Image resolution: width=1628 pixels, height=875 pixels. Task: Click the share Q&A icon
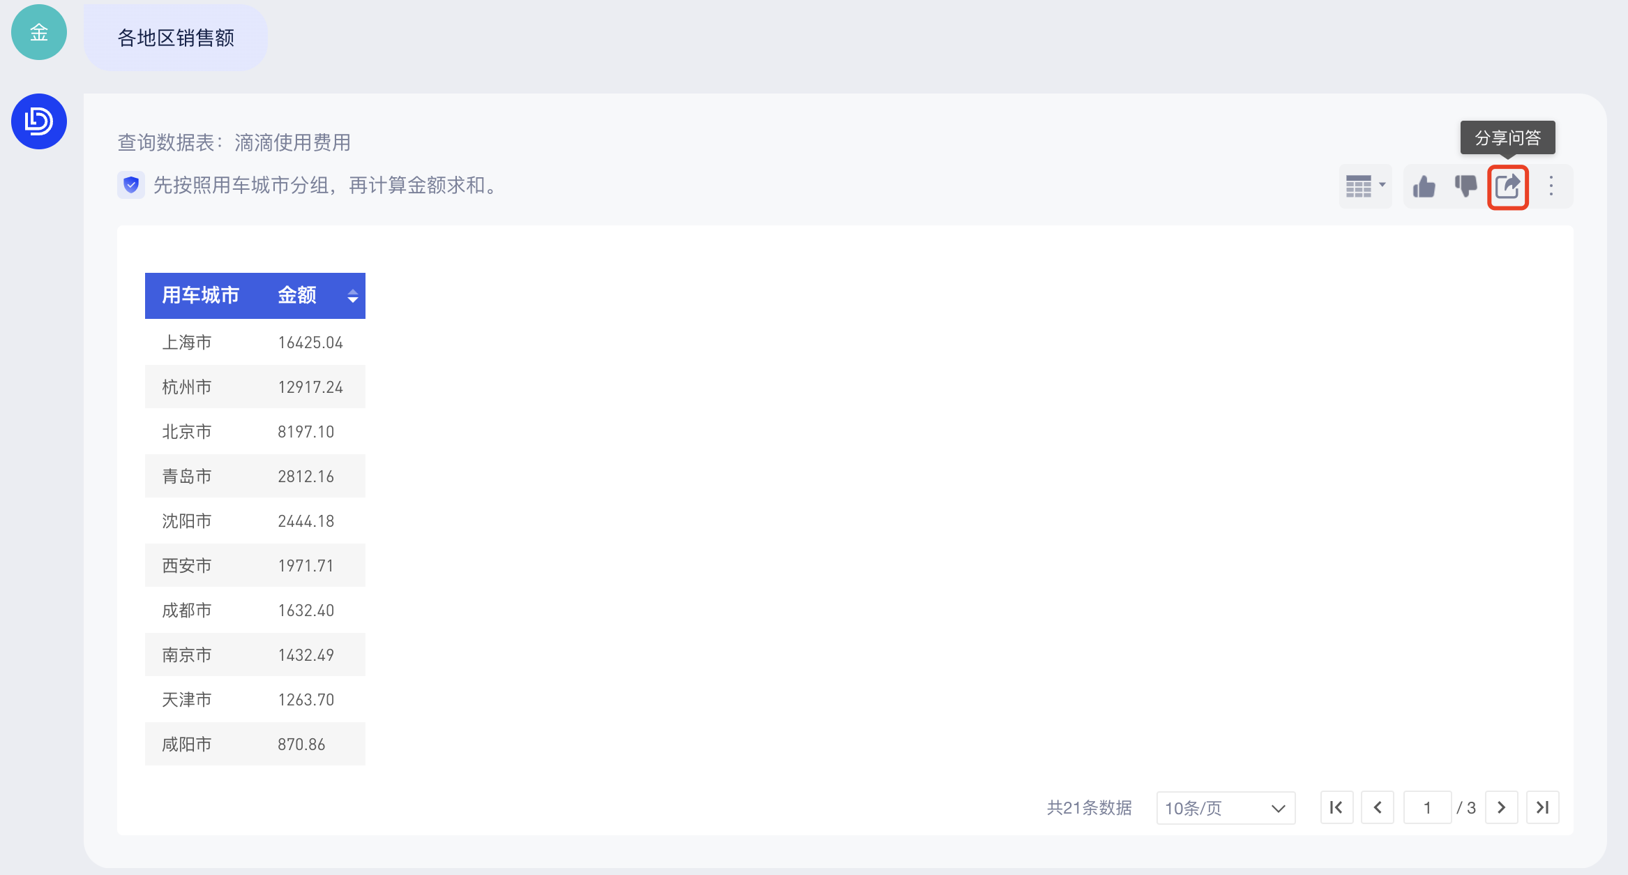coord(1507,186)
